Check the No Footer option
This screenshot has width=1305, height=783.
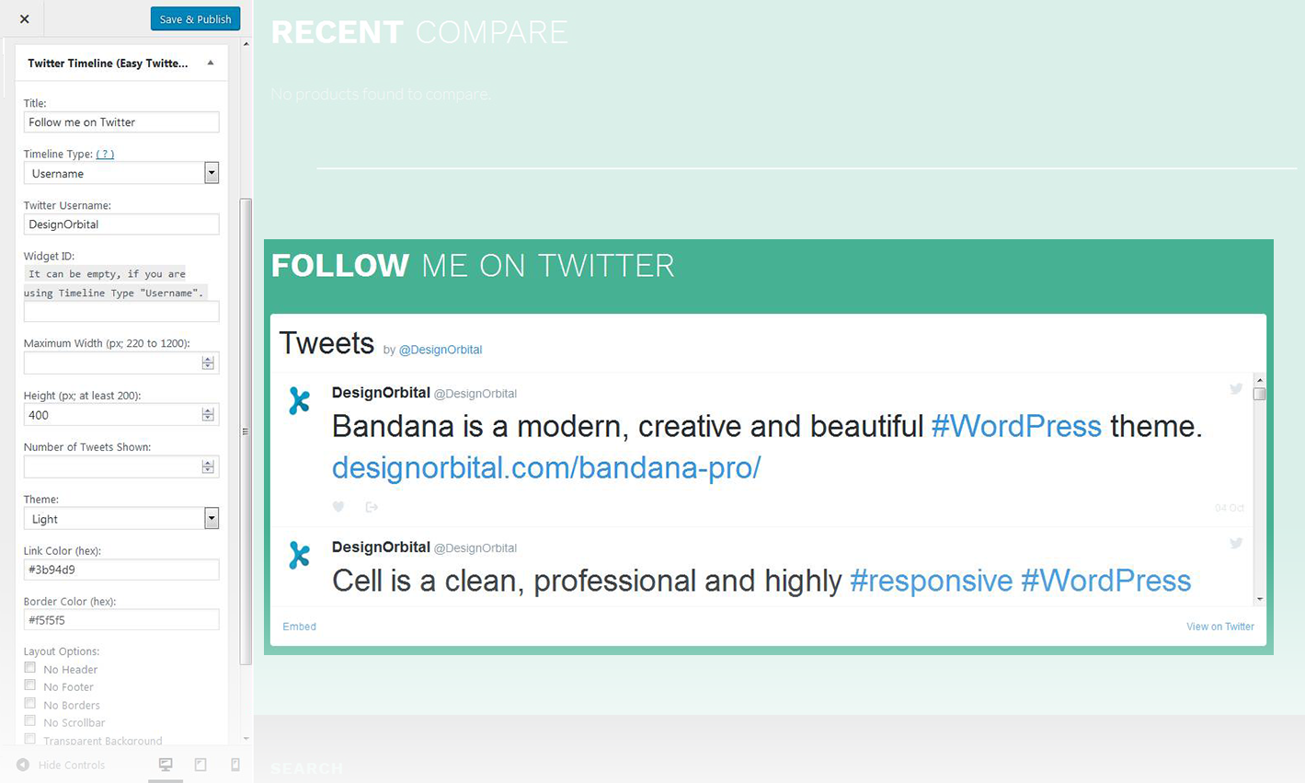point(30,685)
